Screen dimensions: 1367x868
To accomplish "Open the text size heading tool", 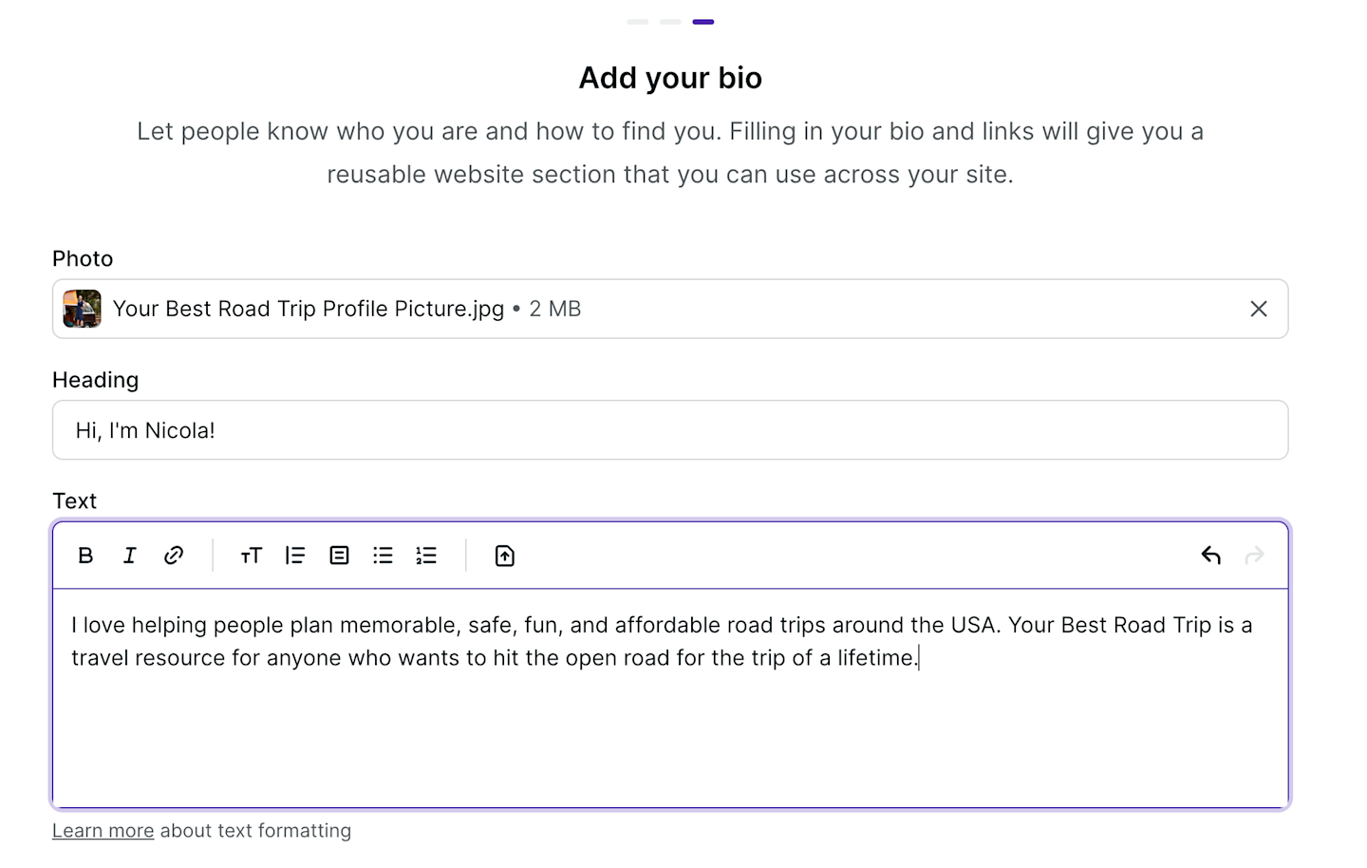I will click(x=251, y=556).
